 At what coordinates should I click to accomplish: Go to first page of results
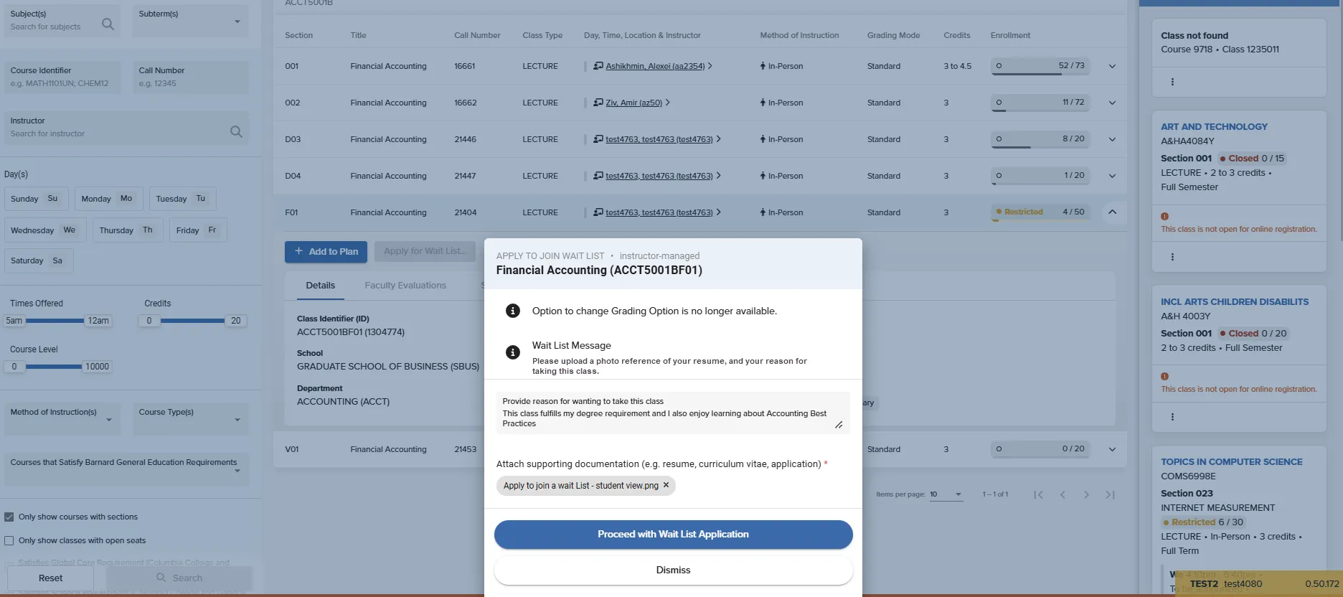pyautogui.click(x=1038, y=494)
